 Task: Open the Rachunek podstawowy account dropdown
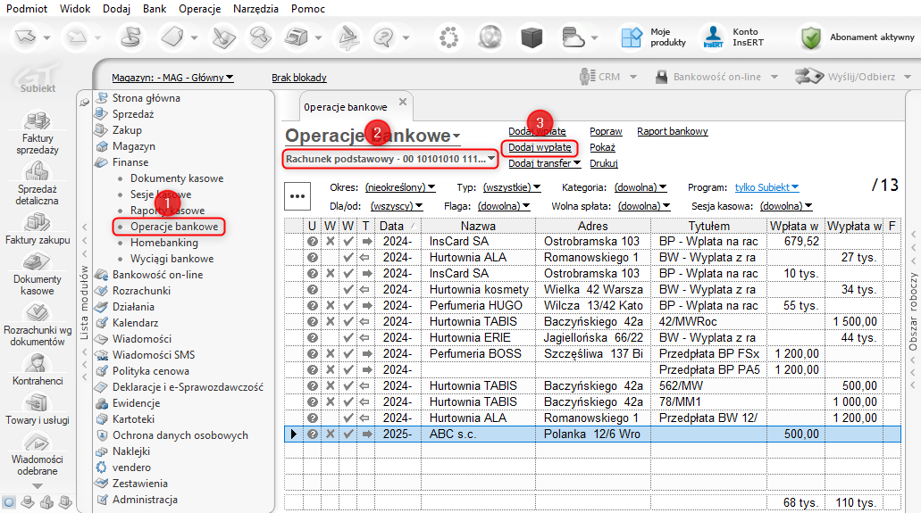click(391, 159)
